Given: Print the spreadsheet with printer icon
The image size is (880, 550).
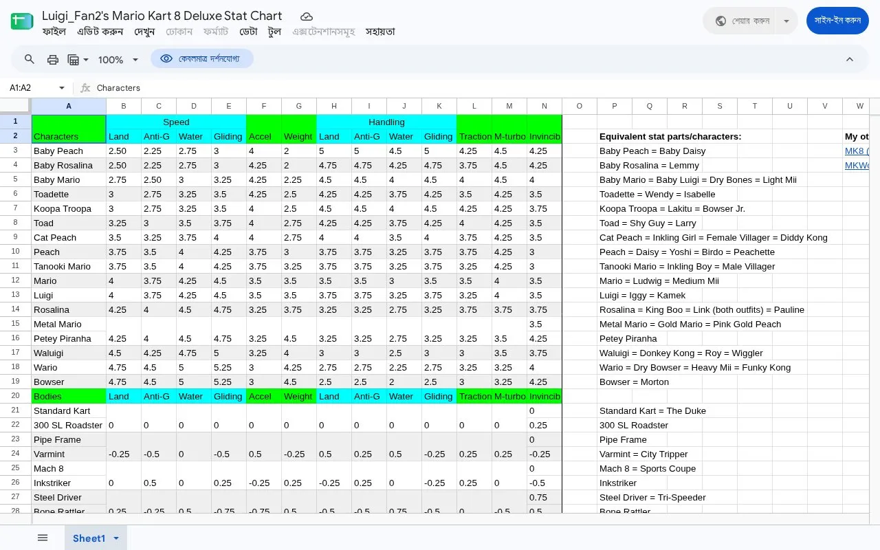Looking at the screenshot, I should point(53,59).
